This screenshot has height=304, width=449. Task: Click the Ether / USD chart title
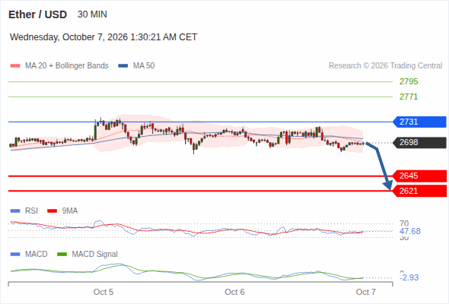[x=37, y=14]
